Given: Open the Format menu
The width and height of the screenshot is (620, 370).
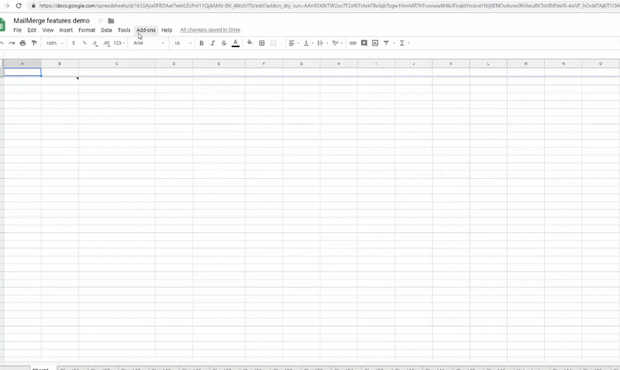Looking at the screenshot, I should (87, 30).
